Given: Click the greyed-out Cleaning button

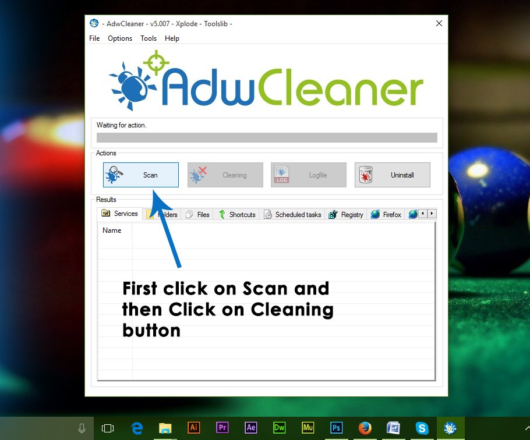Looking at the screenshot, I should (x=225, y=175).
